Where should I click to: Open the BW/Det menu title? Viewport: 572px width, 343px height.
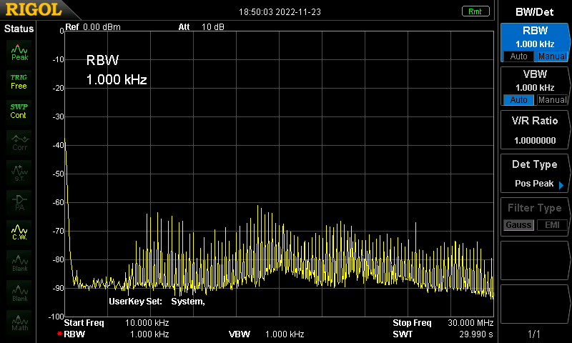point(534,12)
